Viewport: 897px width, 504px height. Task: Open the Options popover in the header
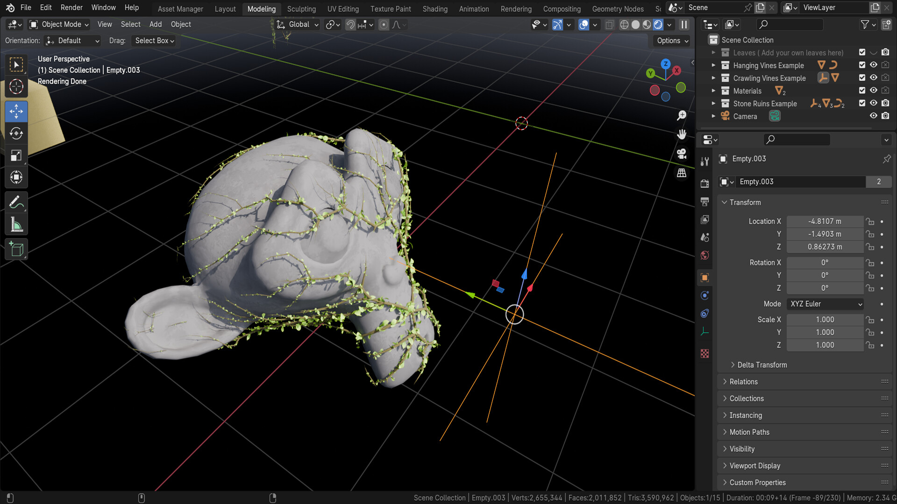pyautogui.click(x=671, y=41)
